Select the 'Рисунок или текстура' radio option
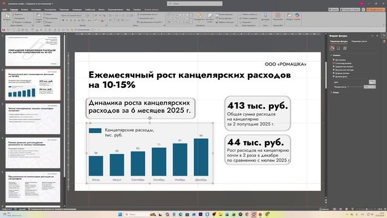Viewport: 387px width, 218px height. tap(333, 70)
